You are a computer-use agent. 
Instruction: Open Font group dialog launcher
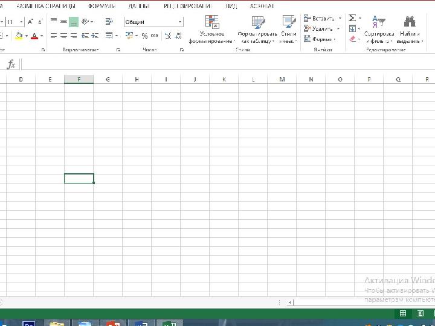pos(43,50)
